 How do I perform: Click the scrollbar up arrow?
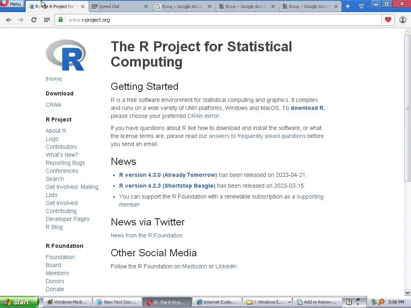(x=408, y=31)
